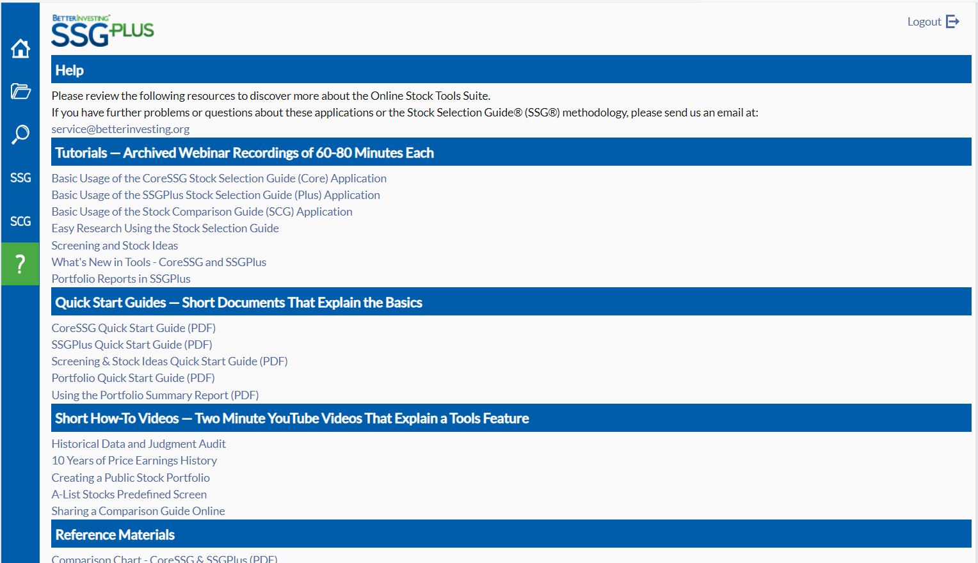Open Basic Usage of the CoreSSG tutorial
This screenshot has width=978, height=563.
click(x=219, y=178)
